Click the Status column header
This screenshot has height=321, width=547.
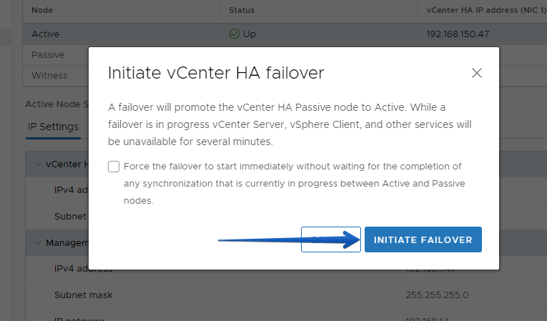pyautogui.click(x=242, y=10)
